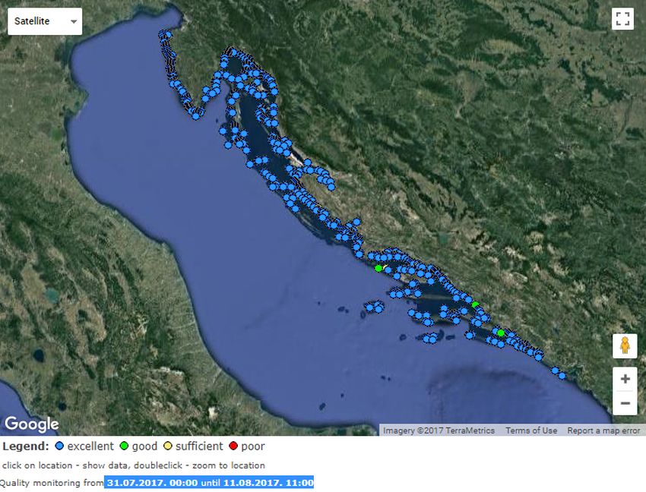
Task: Click the green good legend circle
Action: click(x=124, y=446)
